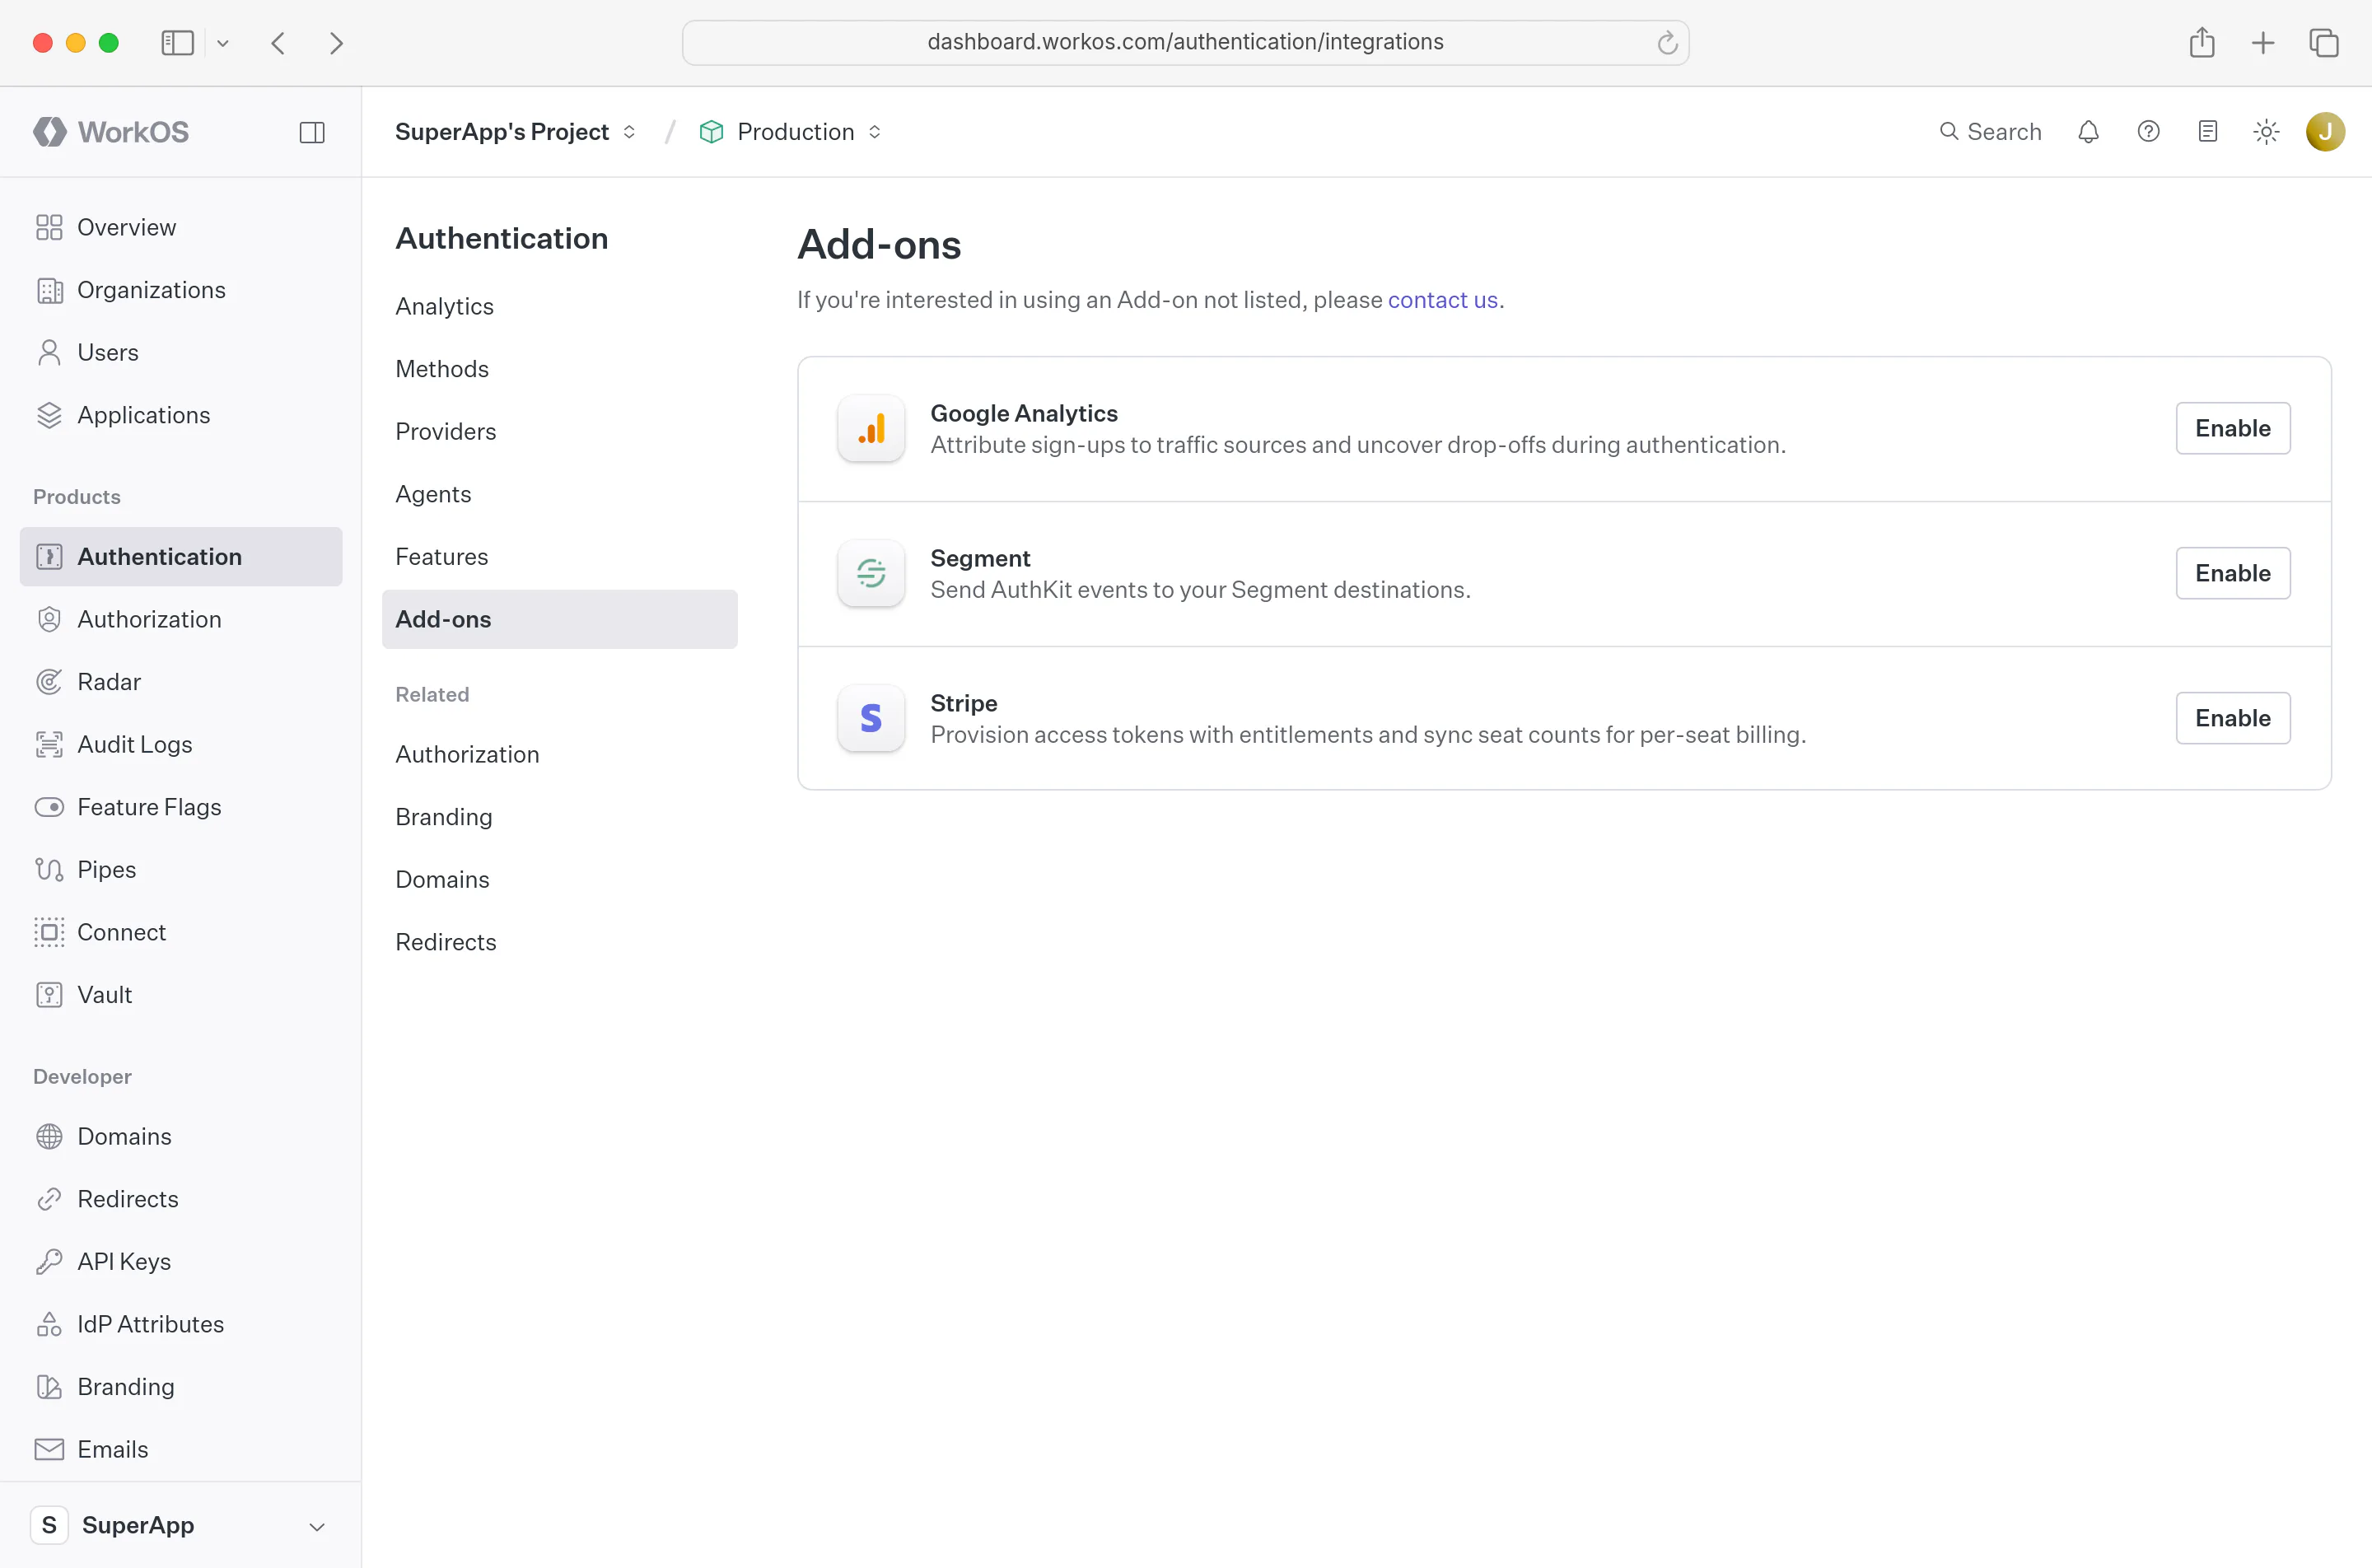Click the API Keys key icon
2372x1568 pixels.
point(49,1262)
